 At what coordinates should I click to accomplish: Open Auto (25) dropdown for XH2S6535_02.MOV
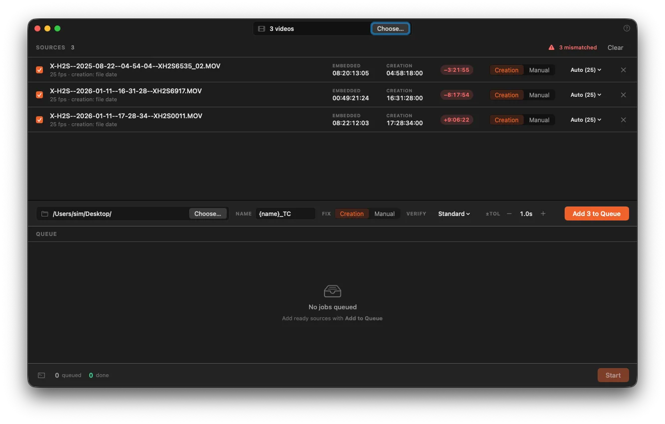click(586, 70)
